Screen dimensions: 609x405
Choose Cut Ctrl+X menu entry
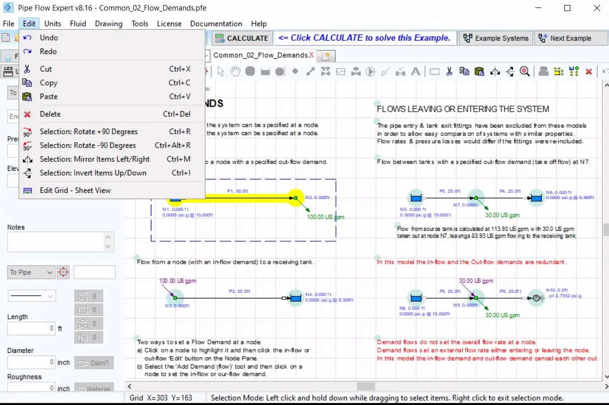tap(111, 69)
